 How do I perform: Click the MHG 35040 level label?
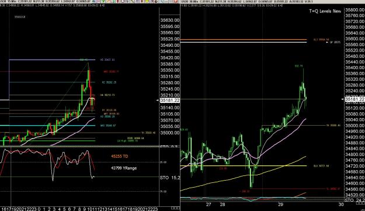[108, 126]
